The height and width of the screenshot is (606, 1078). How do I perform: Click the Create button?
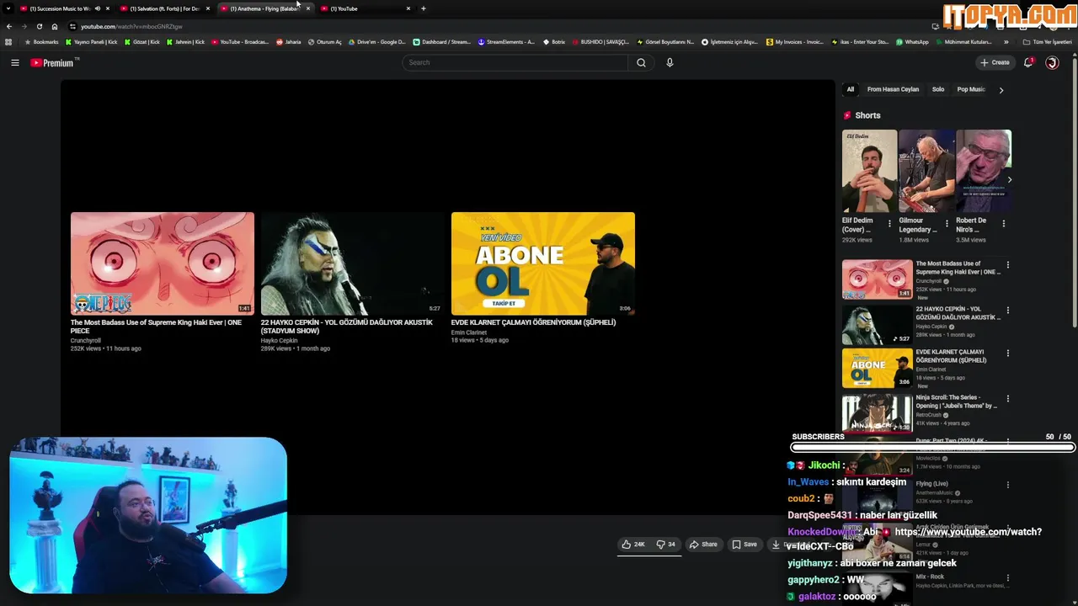(995, 62)
